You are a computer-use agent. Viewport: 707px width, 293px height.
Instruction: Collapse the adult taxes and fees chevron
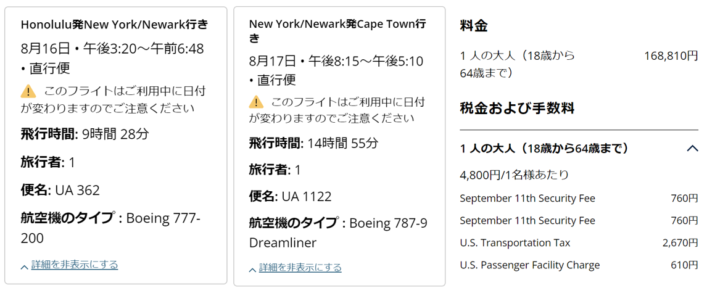point(692,148)
